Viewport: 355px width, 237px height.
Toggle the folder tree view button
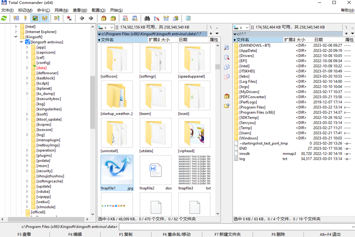point(45,18)
